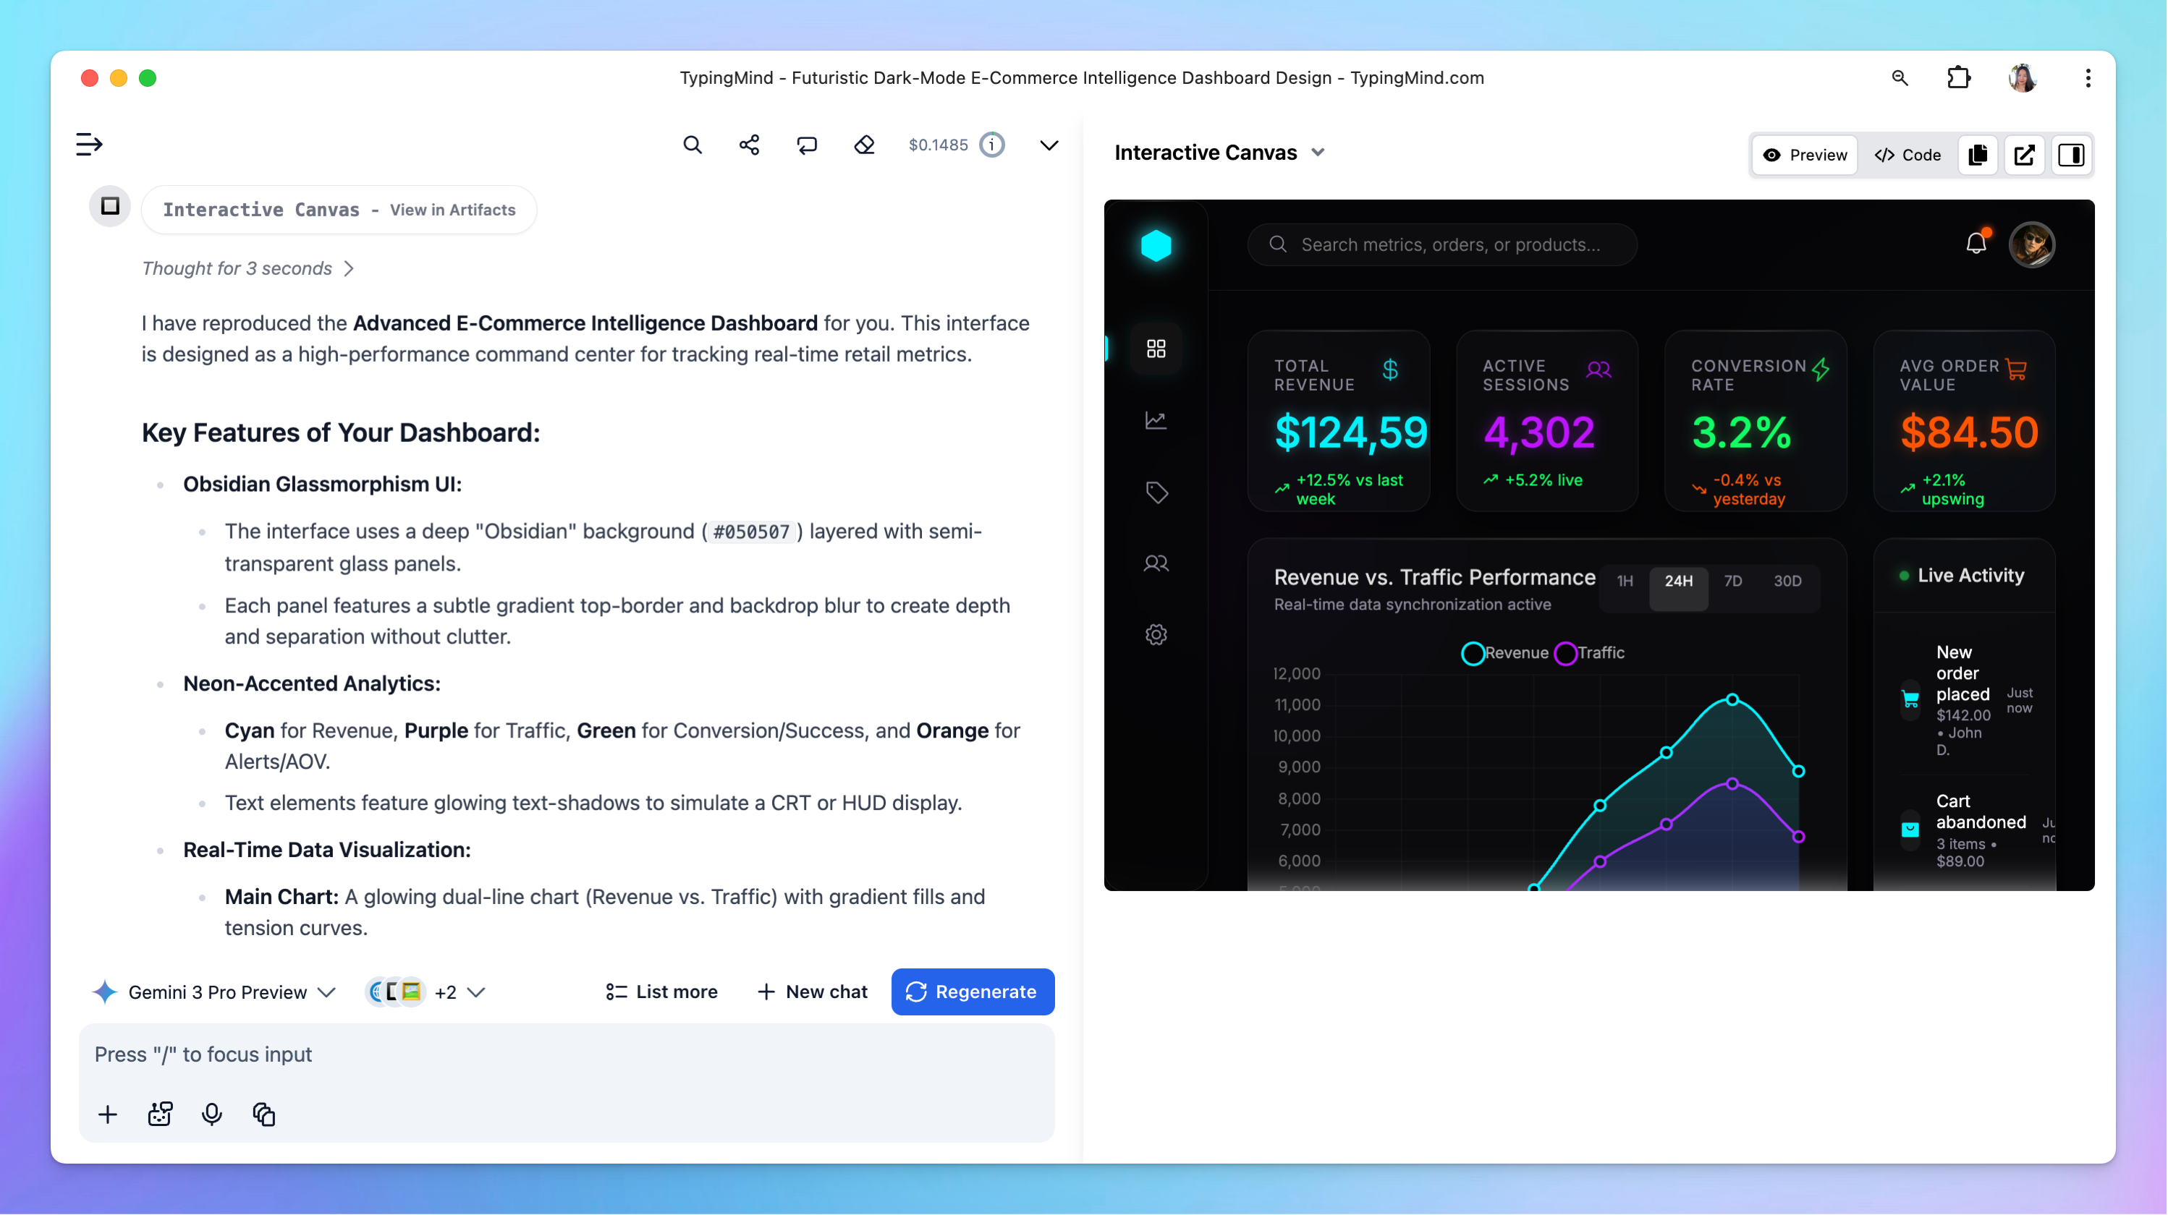Open the sidebar menu icon
Viewport: 2168px width, 1215px height.
tap(89, 144)
